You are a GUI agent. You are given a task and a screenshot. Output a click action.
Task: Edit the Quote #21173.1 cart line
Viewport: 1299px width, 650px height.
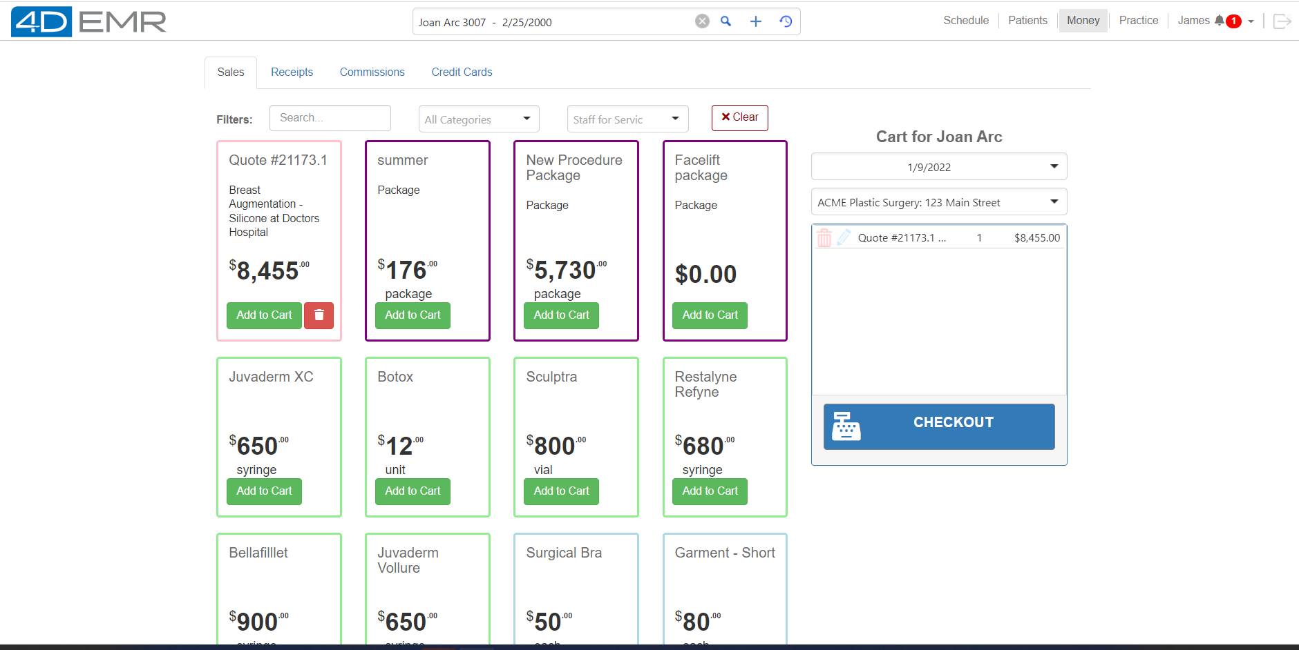point(844,238)
